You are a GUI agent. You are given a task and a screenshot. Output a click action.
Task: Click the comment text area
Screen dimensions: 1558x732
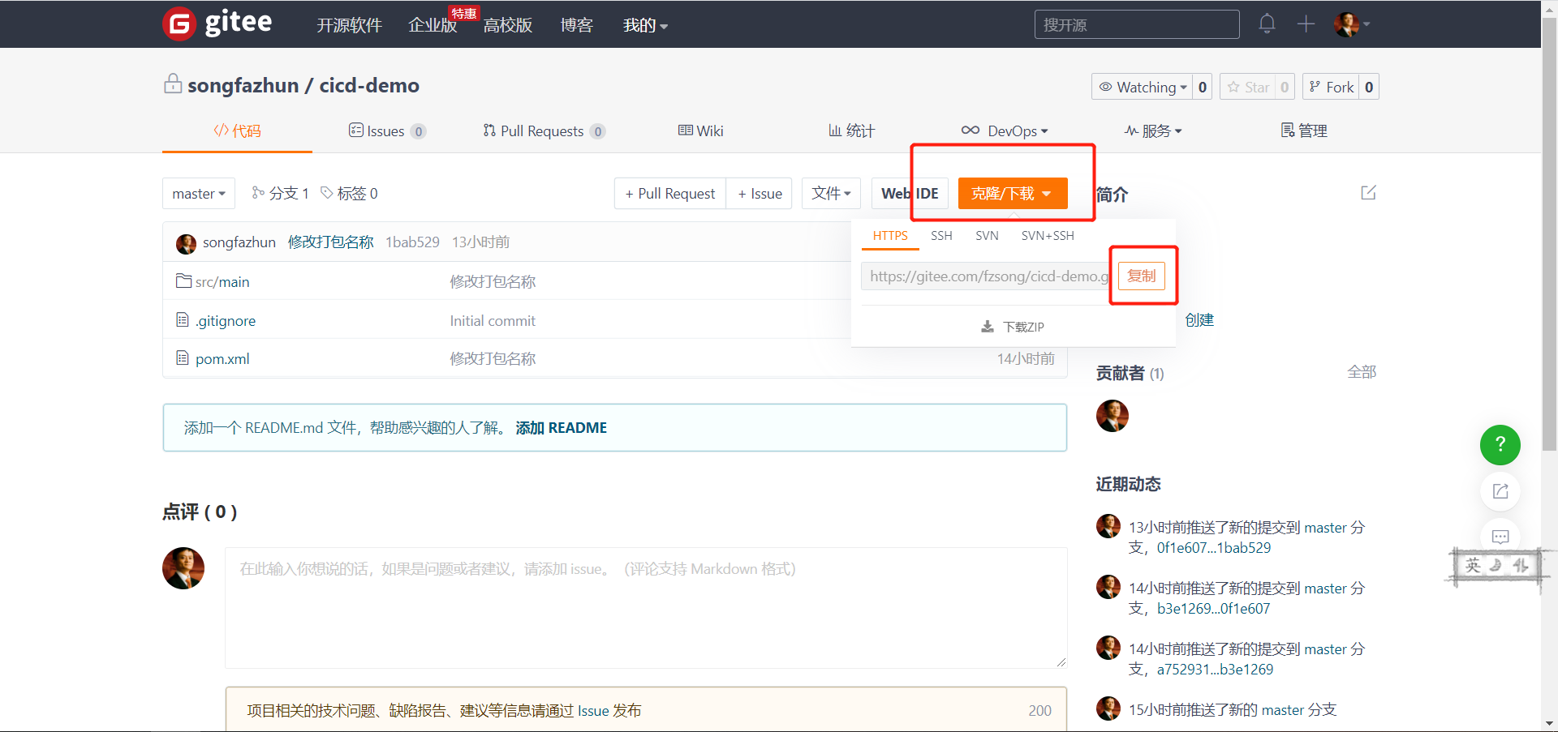point(646,608)
